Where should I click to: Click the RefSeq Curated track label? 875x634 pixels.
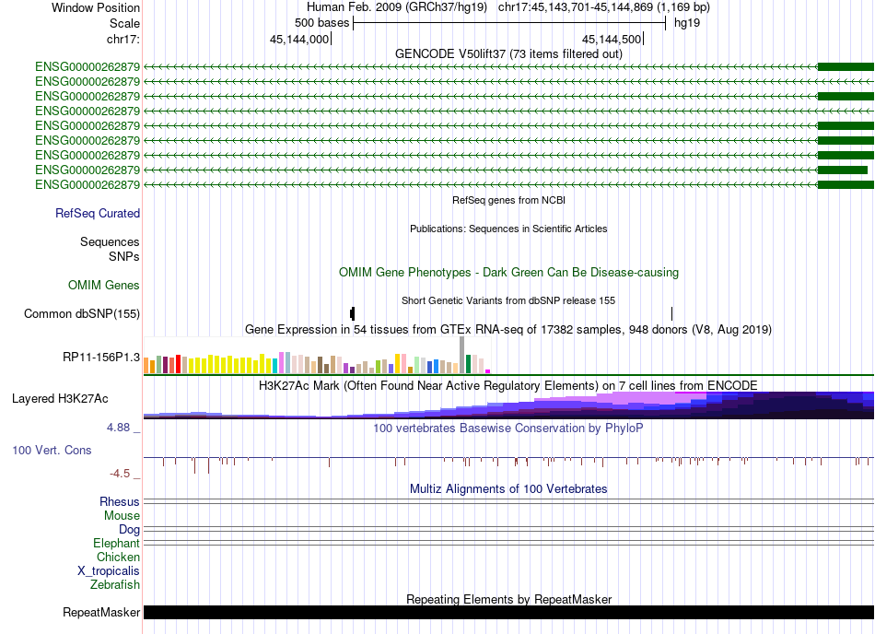pos(97,213)
